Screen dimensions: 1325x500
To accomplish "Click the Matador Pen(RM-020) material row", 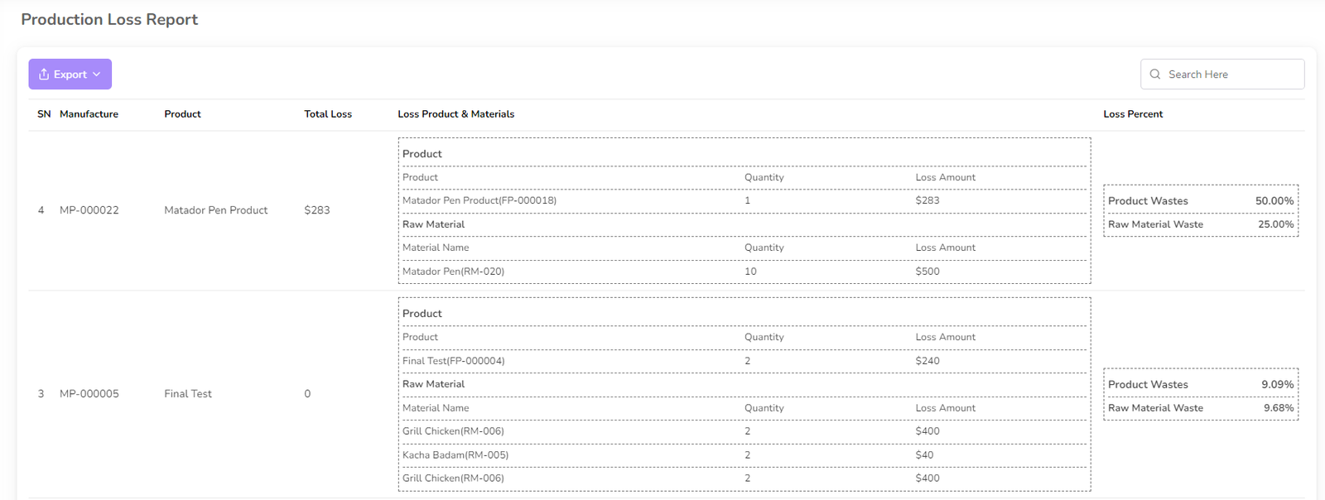I will tap(453, 272).
